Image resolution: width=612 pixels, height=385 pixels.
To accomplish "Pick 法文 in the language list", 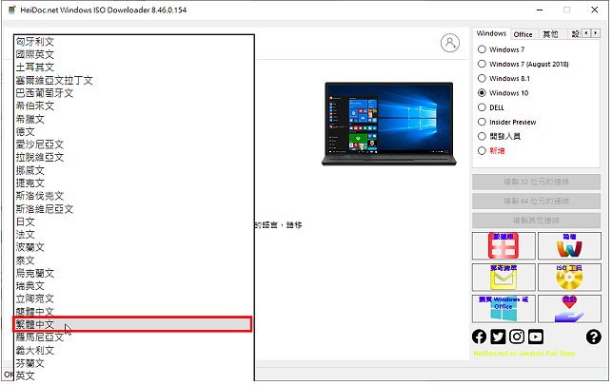I will click(134, 235).
